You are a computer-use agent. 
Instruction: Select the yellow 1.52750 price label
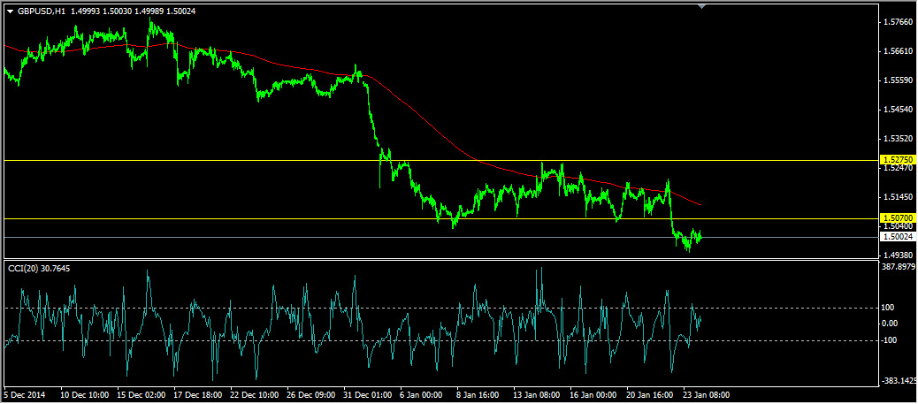pyautogui.click(x=897, y=160)
